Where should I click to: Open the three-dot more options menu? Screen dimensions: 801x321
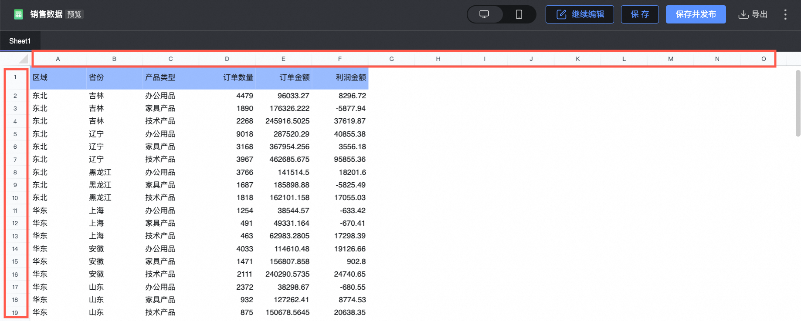click(785, 14)
